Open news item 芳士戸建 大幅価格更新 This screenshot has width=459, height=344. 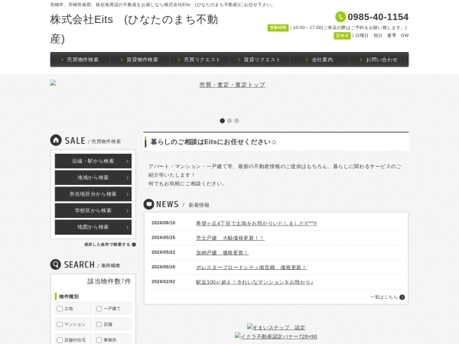(x=230, y=238)
